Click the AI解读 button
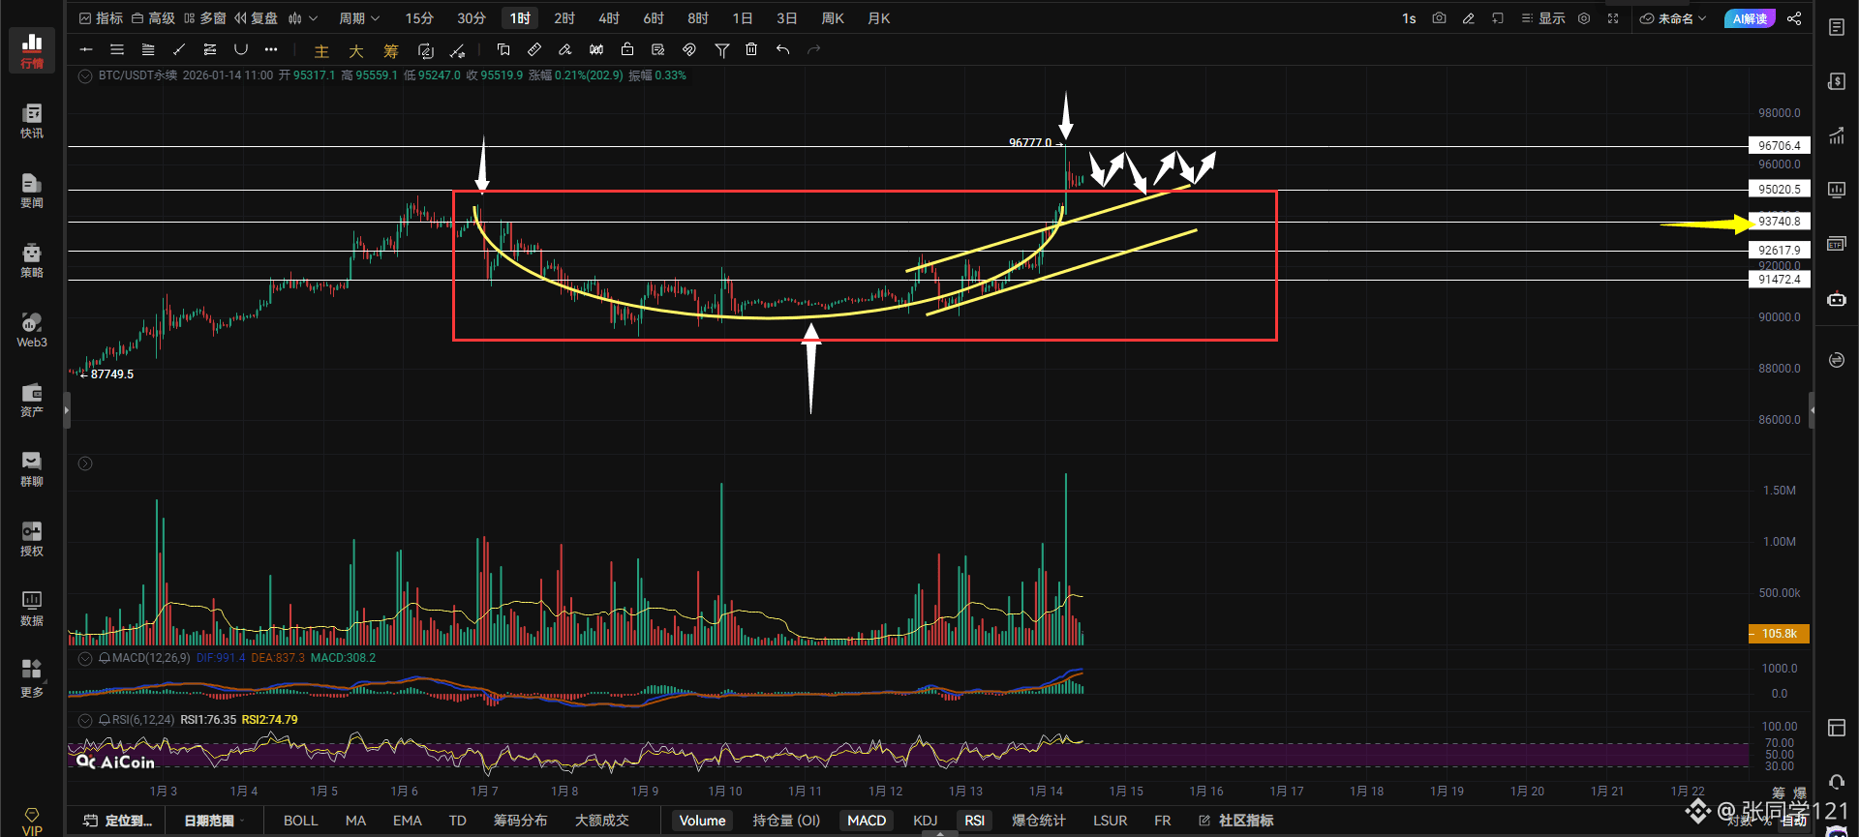This screenshot has width=1859, height=837. pos(1750,18)
